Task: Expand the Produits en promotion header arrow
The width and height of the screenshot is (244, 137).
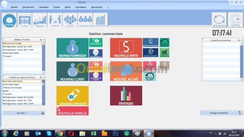Action: (242, 40)
